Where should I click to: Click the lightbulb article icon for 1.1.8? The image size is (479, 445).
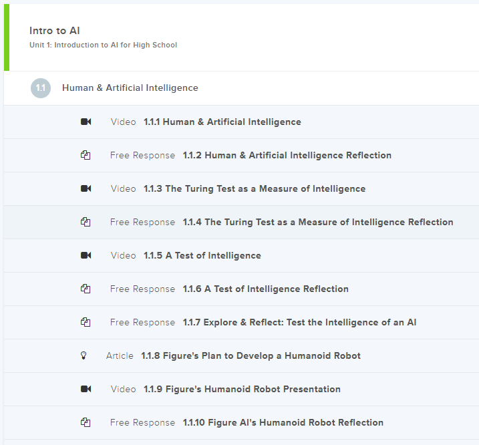(x=84, y=355)
